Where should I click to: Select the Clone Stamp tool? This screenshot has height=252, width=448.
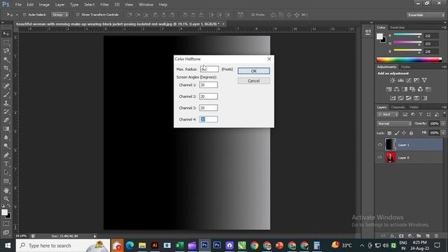(6, 103)
